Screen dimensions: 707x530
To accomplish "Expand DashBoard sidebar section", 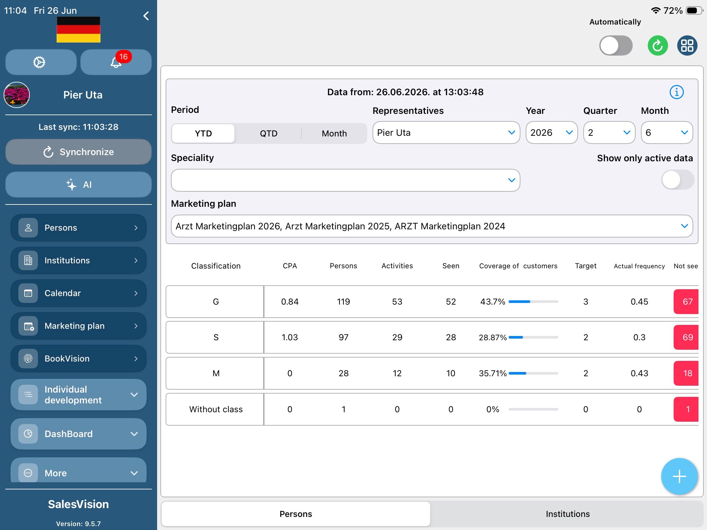I will pos(79,434).
